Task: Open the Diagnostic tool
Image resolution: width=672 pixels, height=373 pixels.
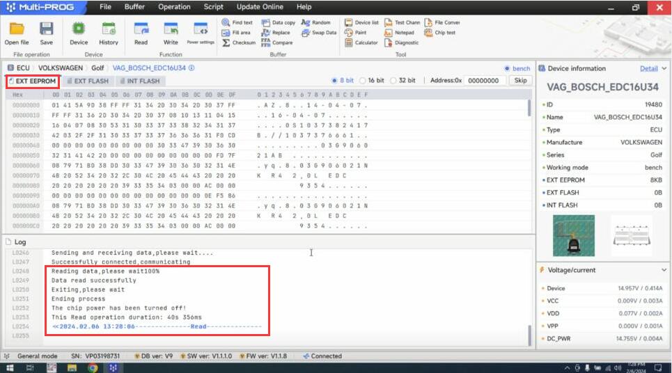Action: (x=402, y=43)
